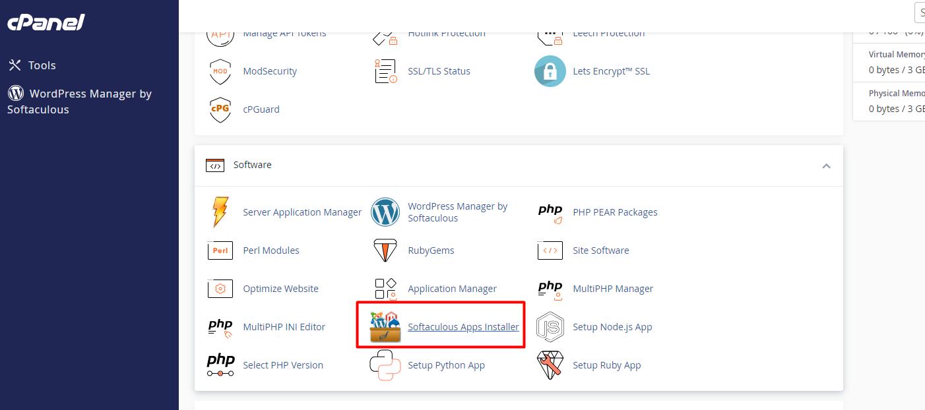Open the Lets Encrypt SSL link
Viewport: 925px width, 410px height.
click(611, 71)
